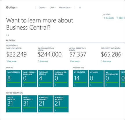Open the Purchase Invoices tile showing 21

pos(45,104)
